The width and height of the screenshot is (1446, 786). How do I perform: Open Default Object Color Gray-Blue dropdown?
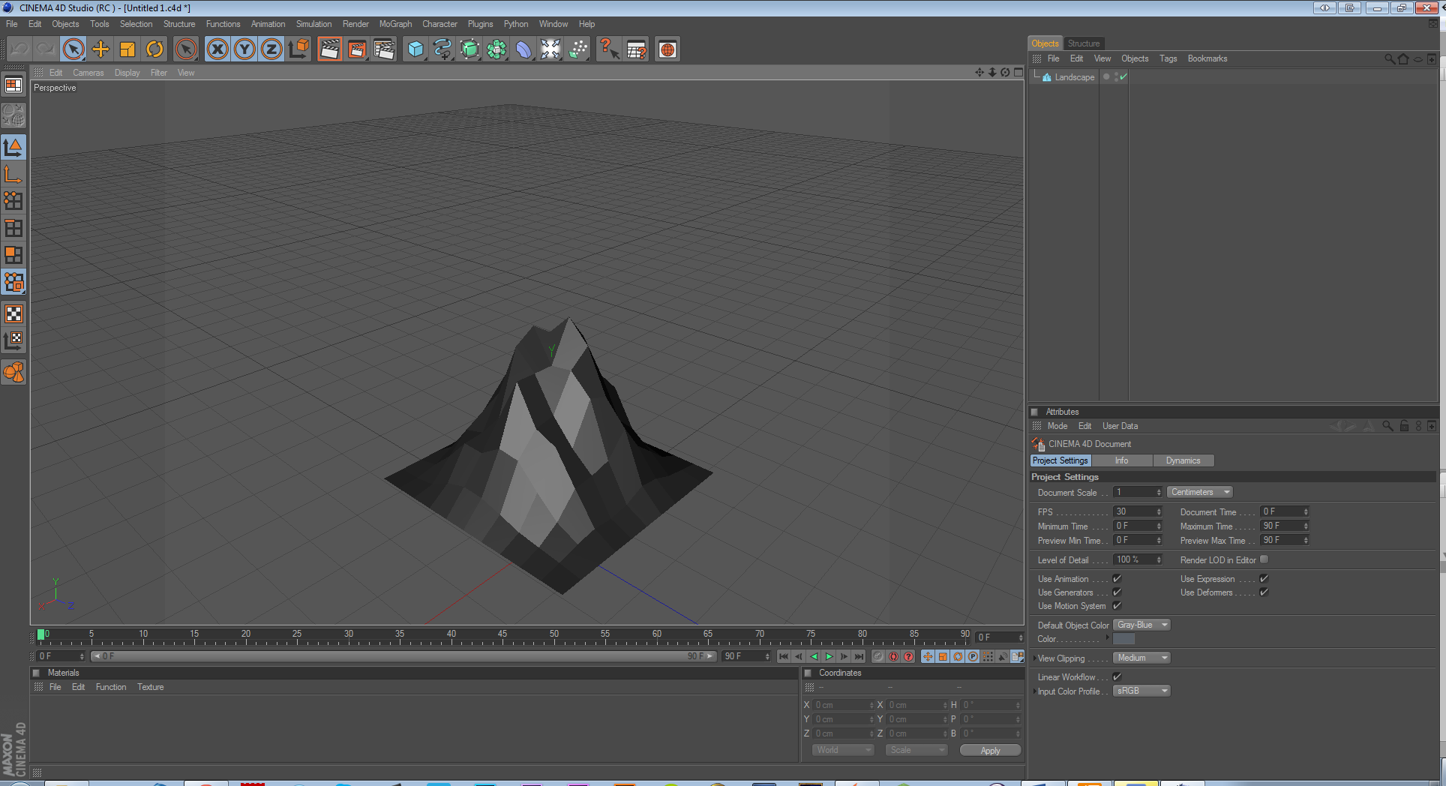pos(1141,625)
